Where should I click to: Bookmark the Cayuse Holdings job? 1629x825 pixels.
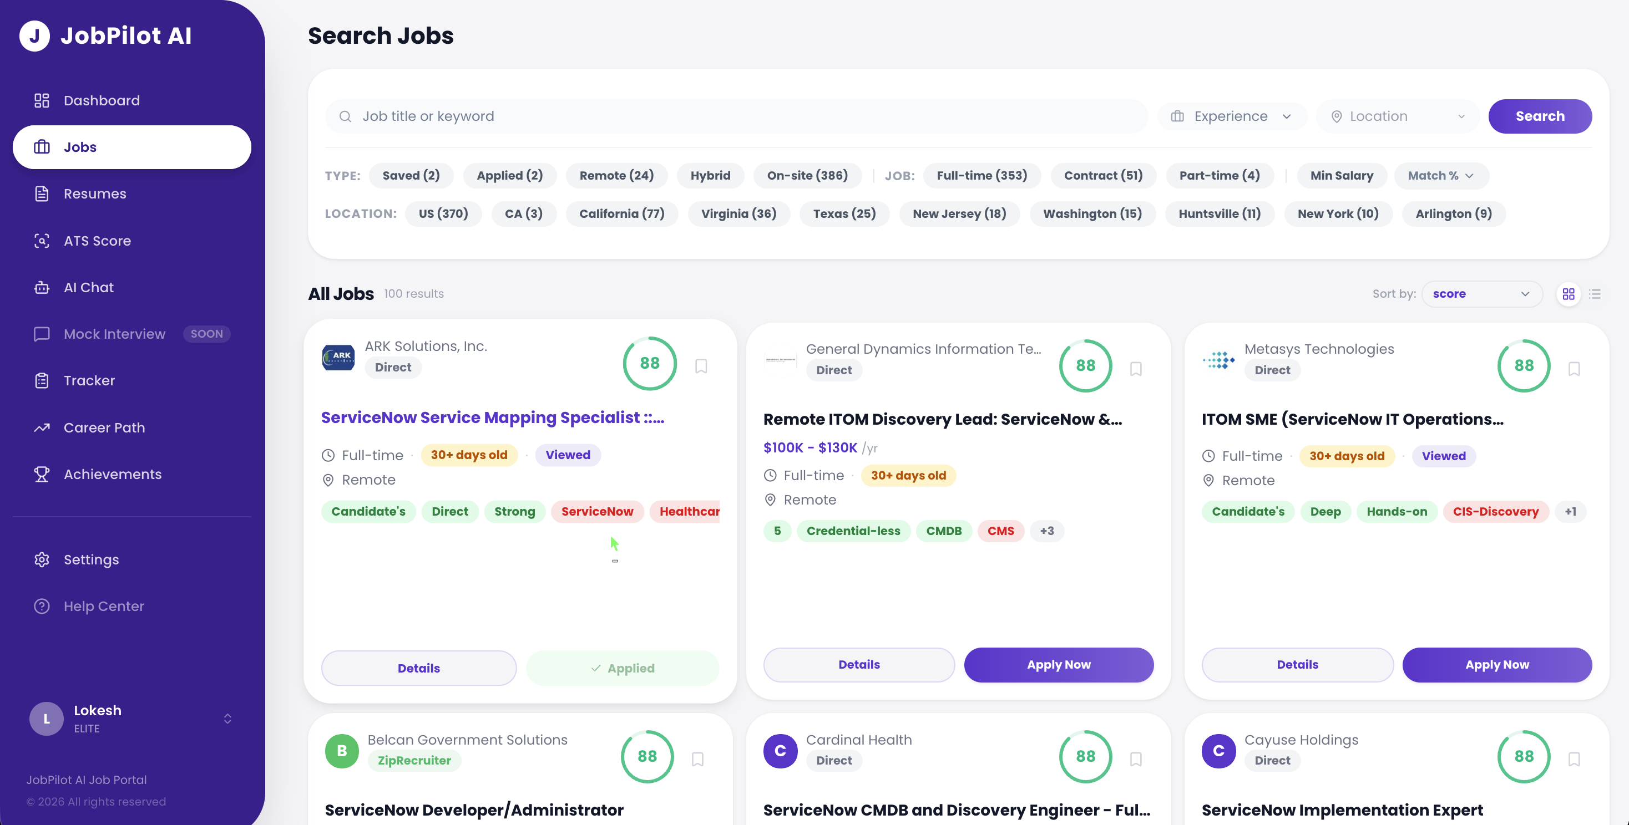(1574, 758)
